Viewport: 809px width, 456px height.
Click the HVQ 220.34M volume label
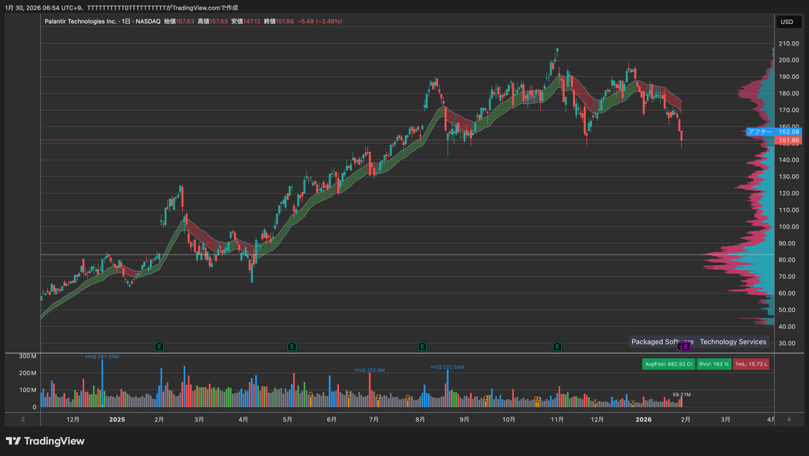pyautogui.click(x=448, y=366)
